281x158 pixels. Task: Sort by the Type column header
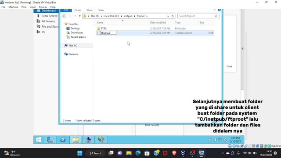click(177, 22)
